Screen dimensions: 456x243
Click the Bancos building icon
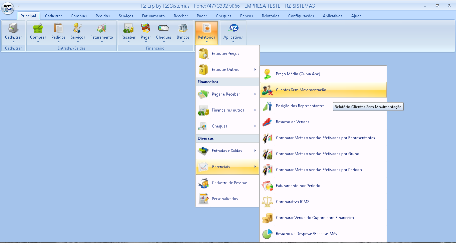point(183,28)
